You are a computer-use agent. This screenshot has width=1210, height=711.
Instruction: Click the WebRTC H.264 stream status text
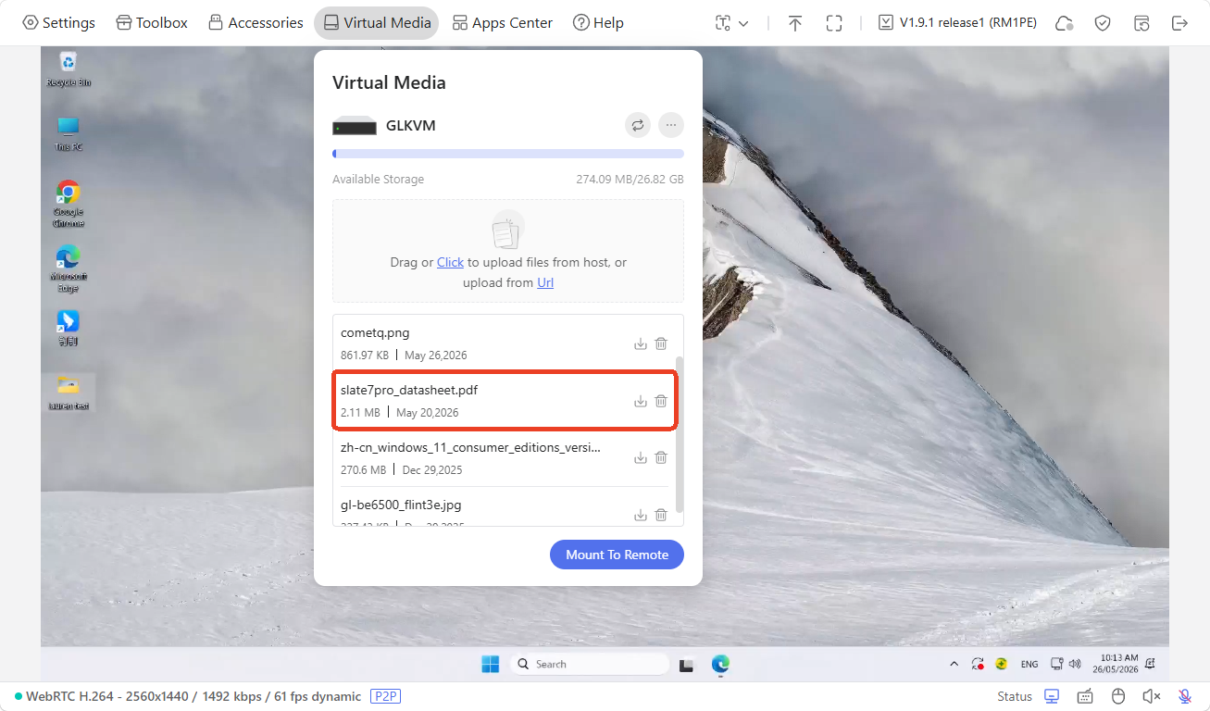tap(193, 696)
